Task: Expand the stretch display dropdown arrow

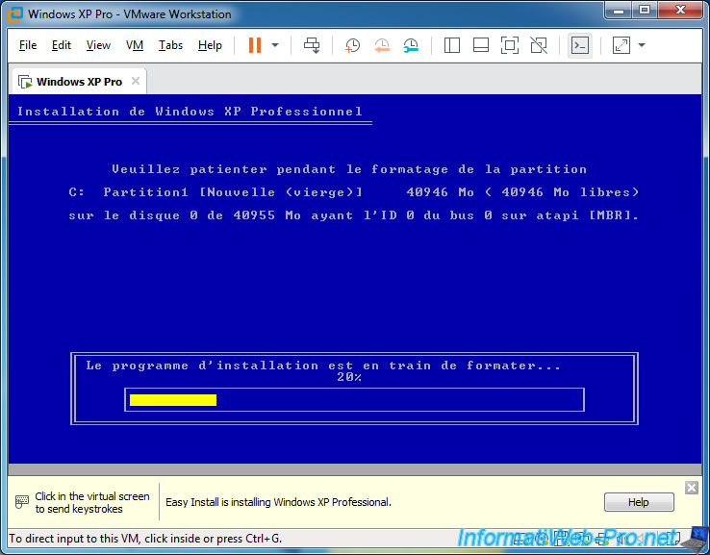Action: (x=642, y=45)
